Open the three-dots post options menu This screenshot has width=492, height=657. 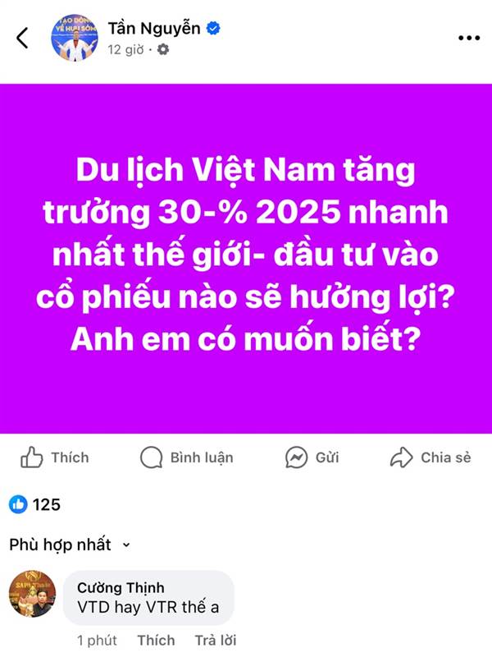click(468, 38)
